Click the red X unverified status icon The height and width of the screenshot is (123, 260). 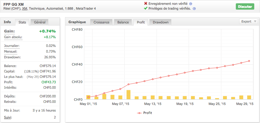146,4
